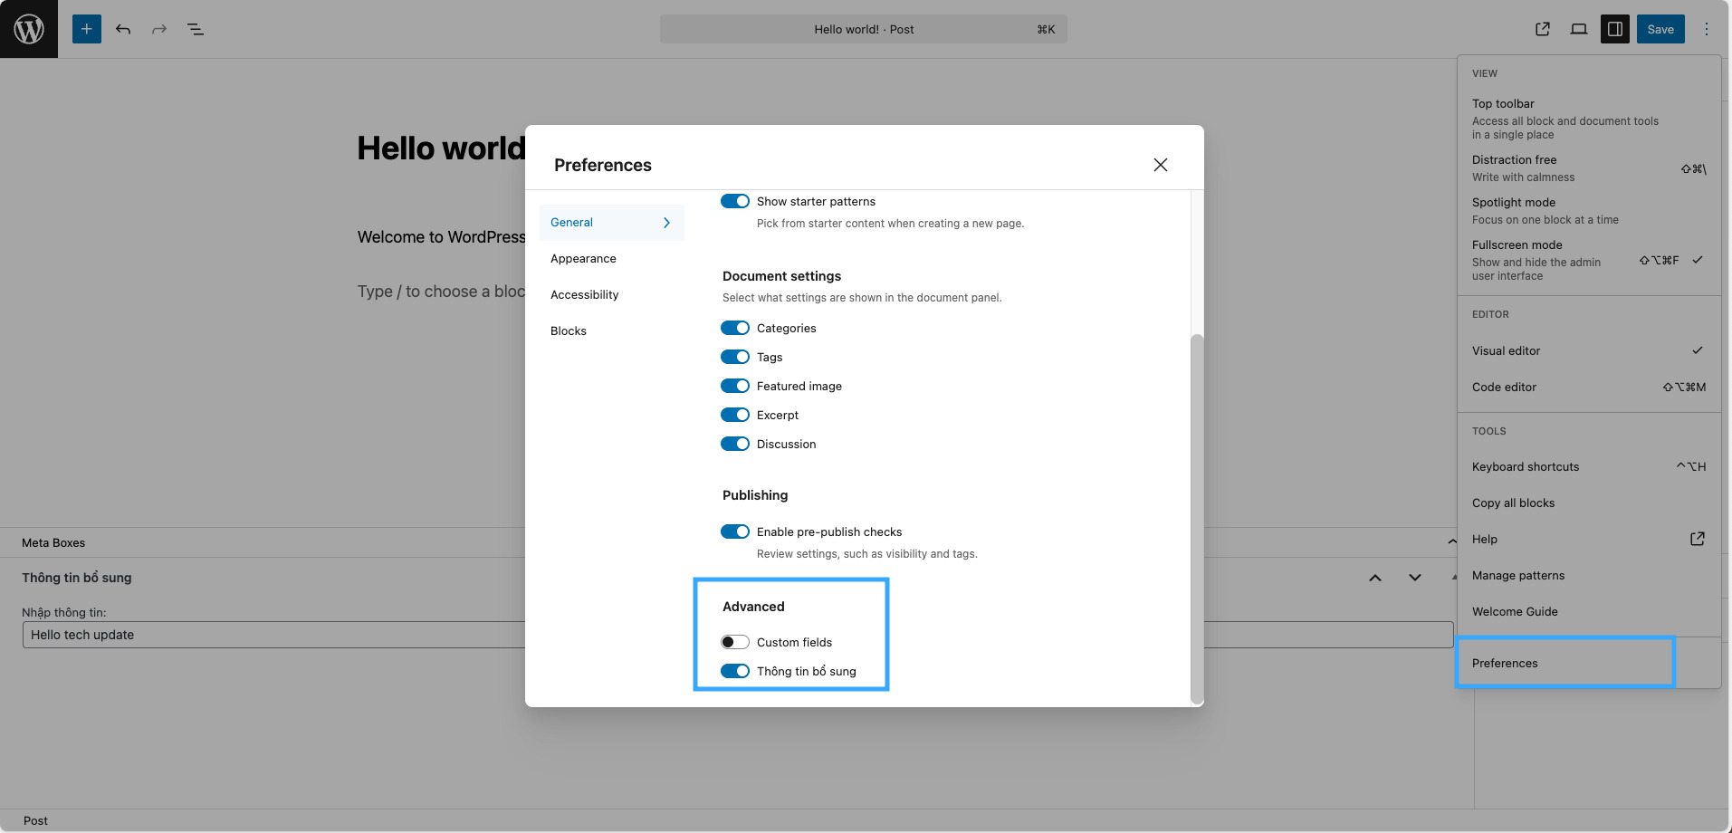Select Code editor in options menu
Image resolution: width=1732 pixels, height=833 pixels.
1504,387
